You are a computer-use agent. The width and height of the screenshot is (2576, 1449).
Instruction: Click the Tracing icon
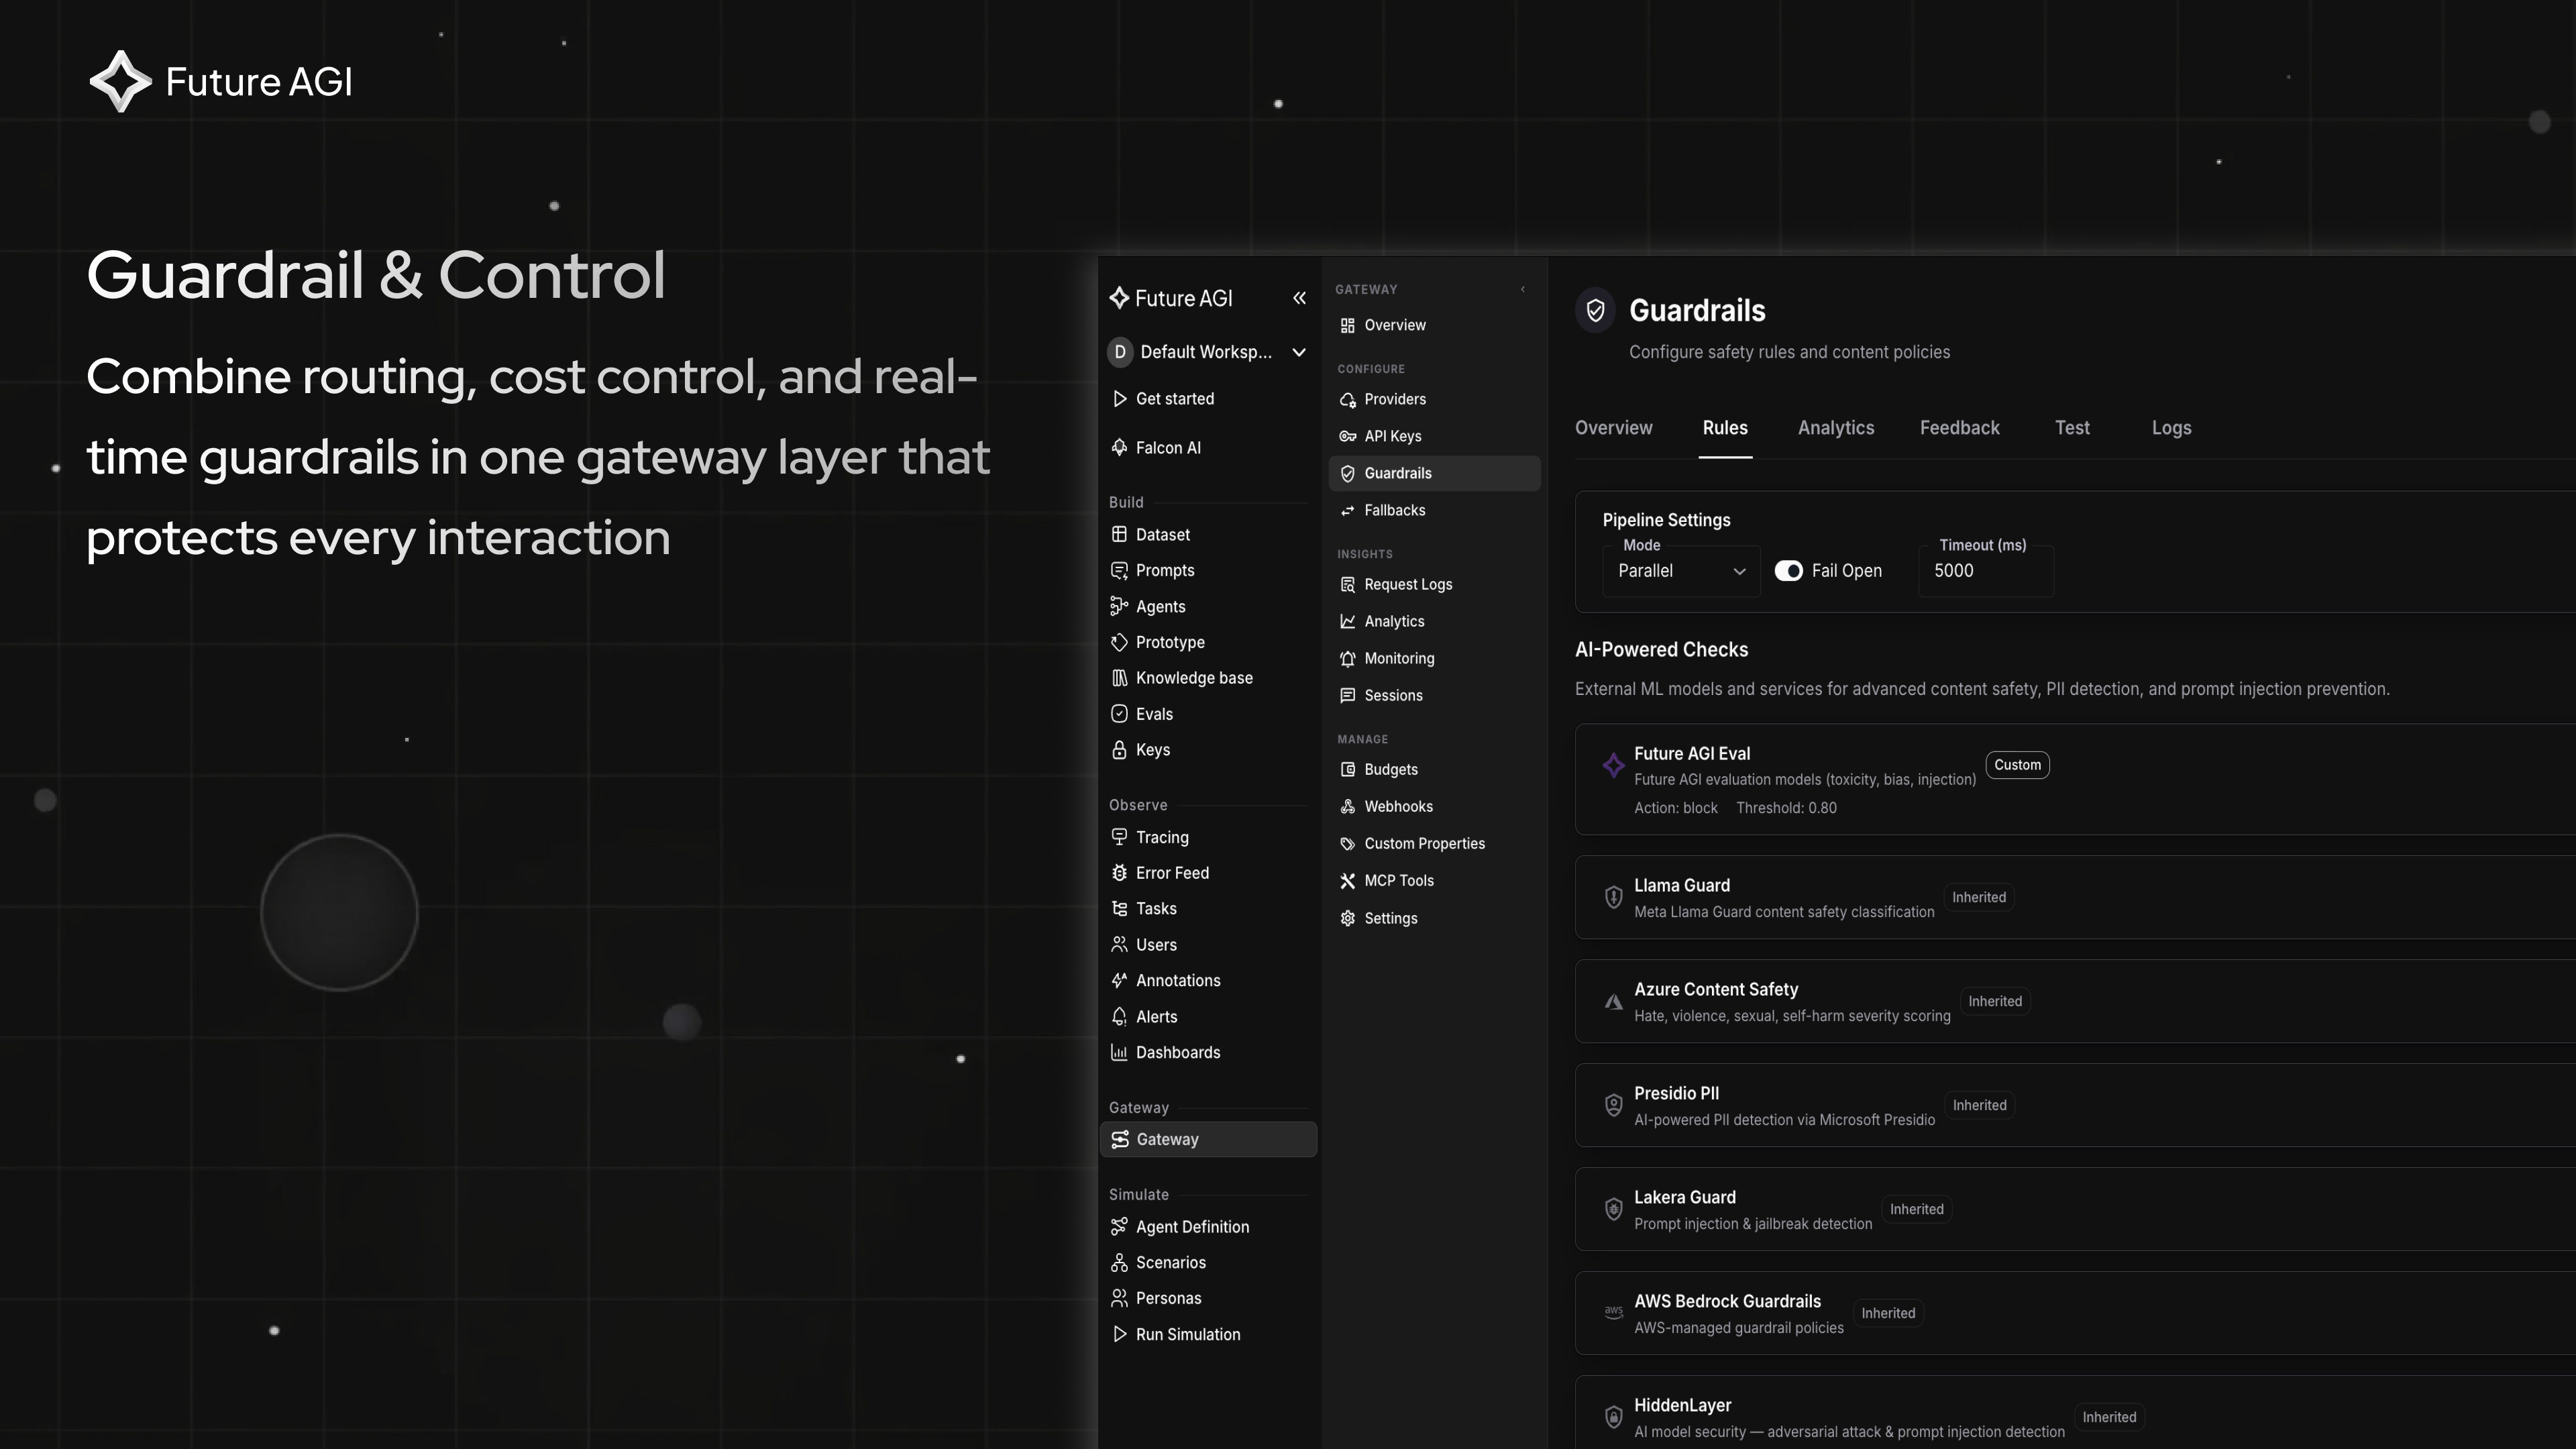[x=1119, y=838]
